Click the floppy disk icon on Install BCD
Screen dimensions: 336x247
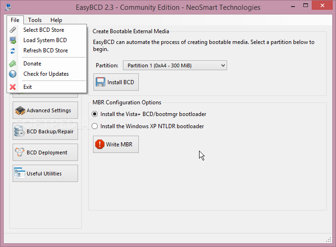tap(100, 82)
